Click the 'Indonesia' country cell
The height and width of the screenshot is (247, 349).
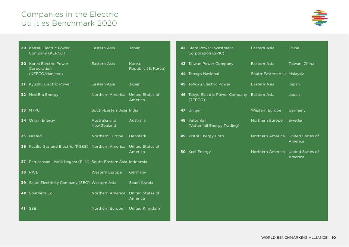point(138,162)
